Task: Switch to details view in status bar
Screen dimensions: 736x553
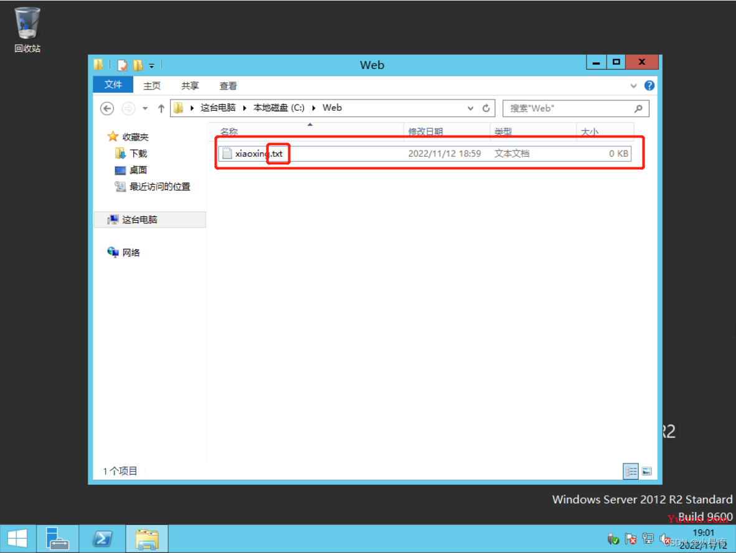Action: click(630, 471)
